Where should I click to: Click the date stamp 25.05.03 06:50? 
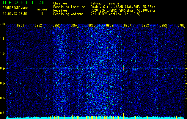(15, 14)
